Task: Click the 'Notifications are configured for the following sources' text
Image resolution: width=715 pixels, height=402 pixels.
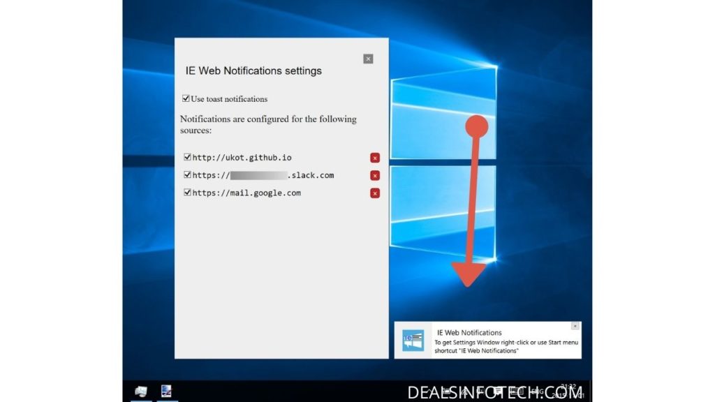Action: pyautogui.click(x=268, y=124)
